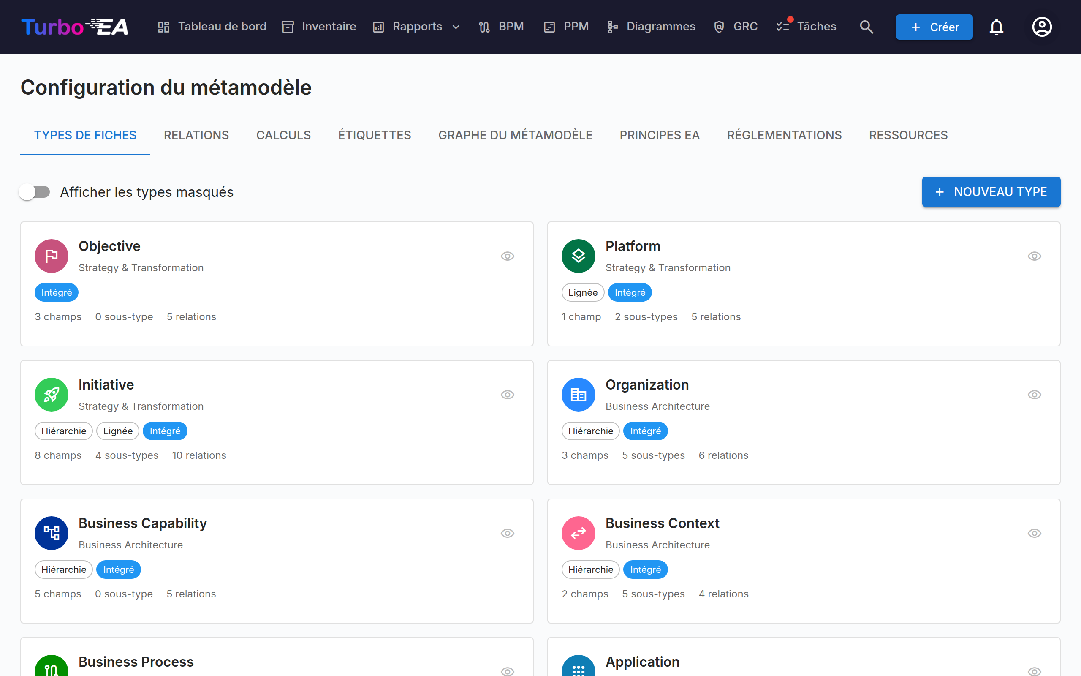Open the Initiative card title
The width and height of the screenshot is (1081, 676).
tap(106, 384)
